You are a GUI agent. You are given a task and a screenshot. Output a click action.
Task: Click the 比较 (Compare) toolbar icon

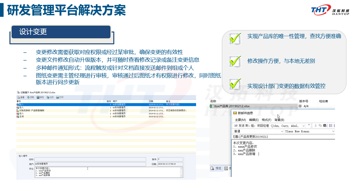point(48,97)
